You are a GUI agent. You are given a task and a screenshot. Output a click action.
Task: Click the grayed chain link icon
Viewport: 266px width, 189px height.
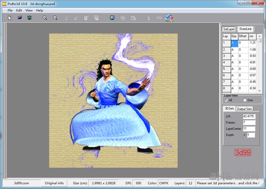tap(159, 18)
